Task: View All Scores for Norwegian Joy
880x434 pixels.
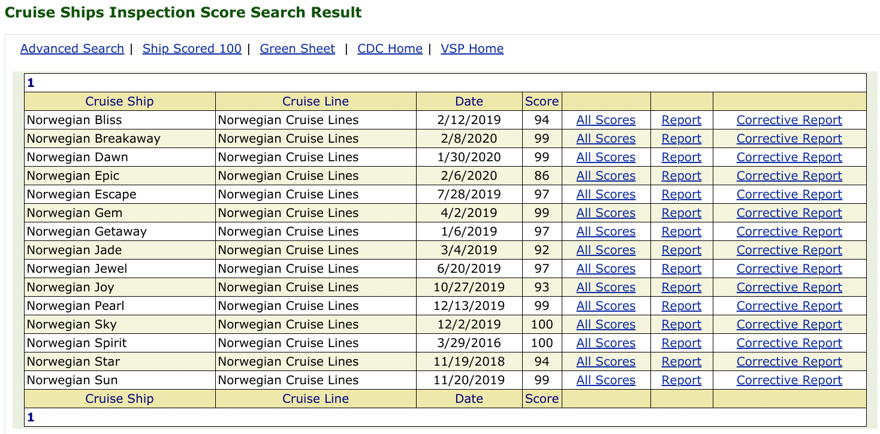Action: pyautogui.click(x=606, y=287)
